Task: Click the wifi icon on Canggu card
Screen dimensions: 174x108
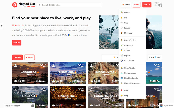Action: (x=42, y=65)
